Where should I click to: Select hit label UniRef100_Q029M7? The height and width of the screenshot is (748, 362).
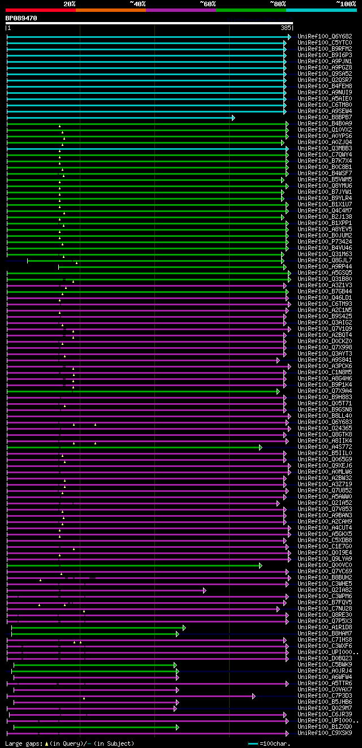pyautogui.click(x=325, y=708)
